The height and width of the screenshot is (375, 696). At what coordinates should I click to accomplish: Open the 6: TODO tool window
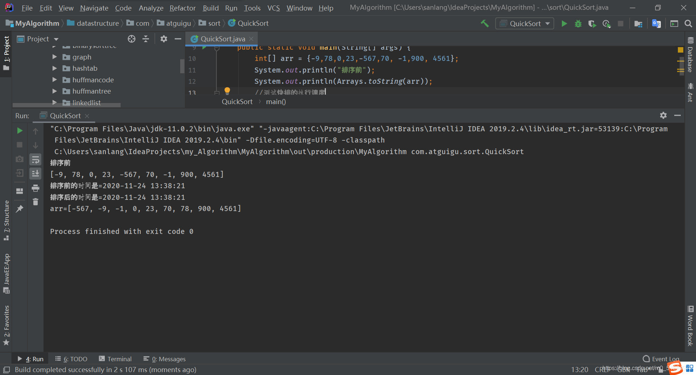coord(71,359)
